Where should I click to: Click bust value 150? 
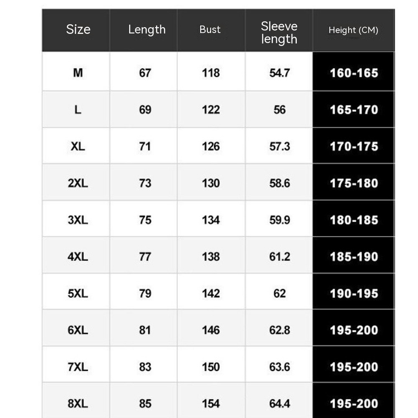(211, 367)
